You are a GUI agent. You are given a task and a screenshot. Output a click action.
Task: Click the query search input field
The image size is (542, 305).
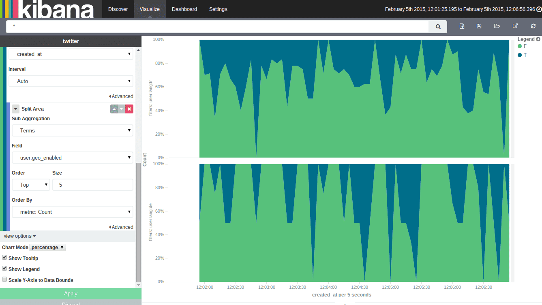218,27
